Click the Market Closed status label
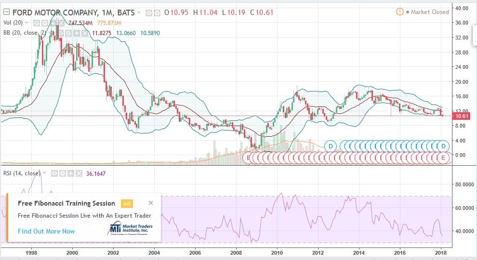The height and width of the screenshot is (260, 477). (x=430, y=12)
